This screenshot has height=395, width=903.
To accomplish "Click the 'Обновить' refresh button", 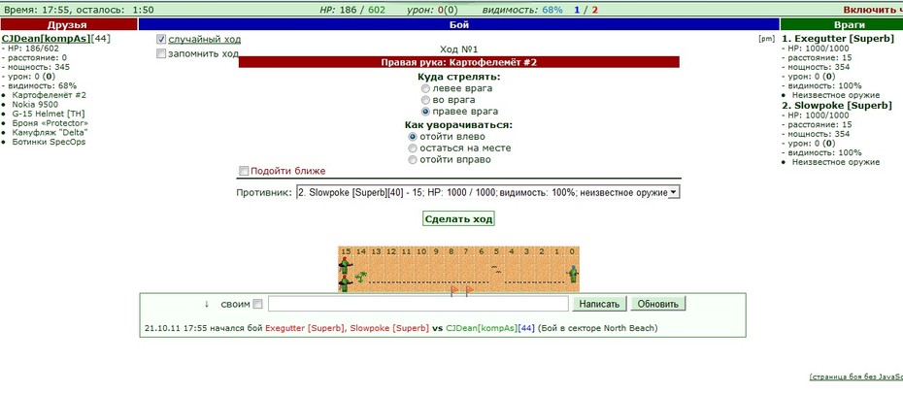I will pyautogui.click(x=658, y=304).
